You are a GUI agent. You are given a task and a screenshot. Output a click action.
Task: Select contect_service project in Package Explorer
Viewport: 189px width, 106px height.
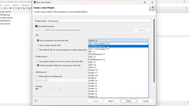point(6,18)
